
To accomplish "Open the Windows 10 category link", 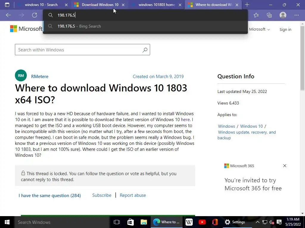I will [251, 126].
